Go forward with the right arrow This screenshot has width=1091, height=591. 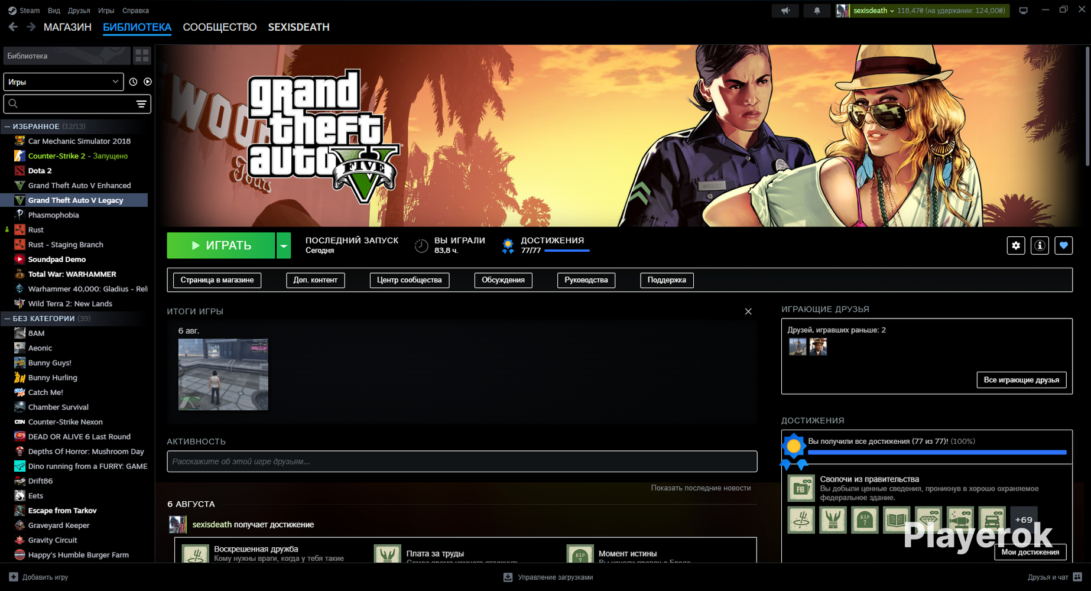coord(31,27)
